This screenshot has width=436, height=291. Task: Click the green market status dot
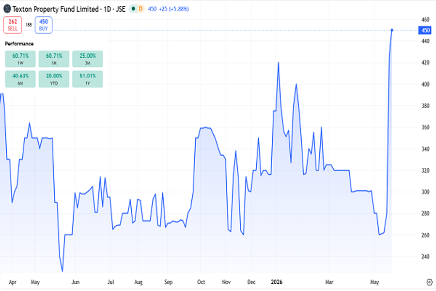[134, 9]
